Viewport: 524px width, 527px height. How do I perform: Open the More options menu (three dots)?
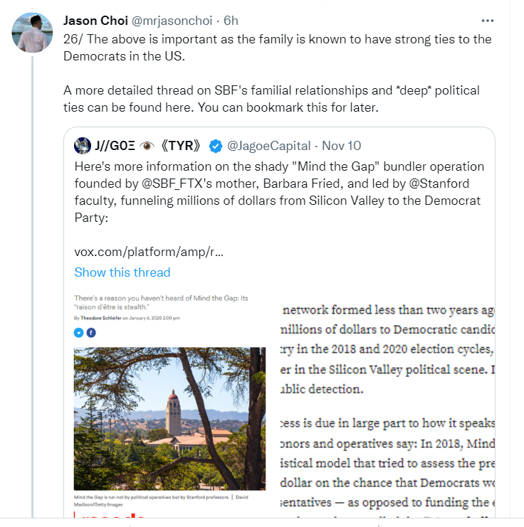[487, 21]
